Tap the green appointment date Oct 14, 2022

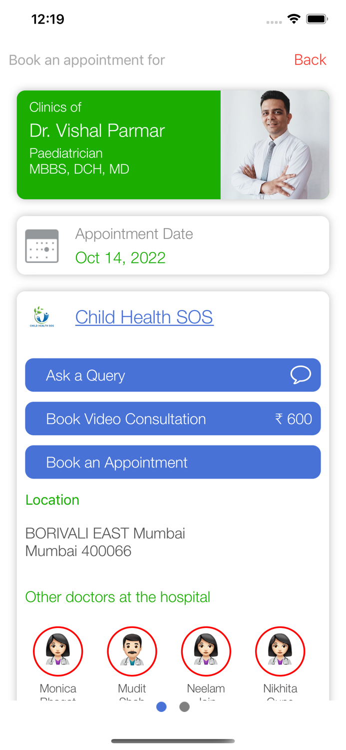click(120, 257)
